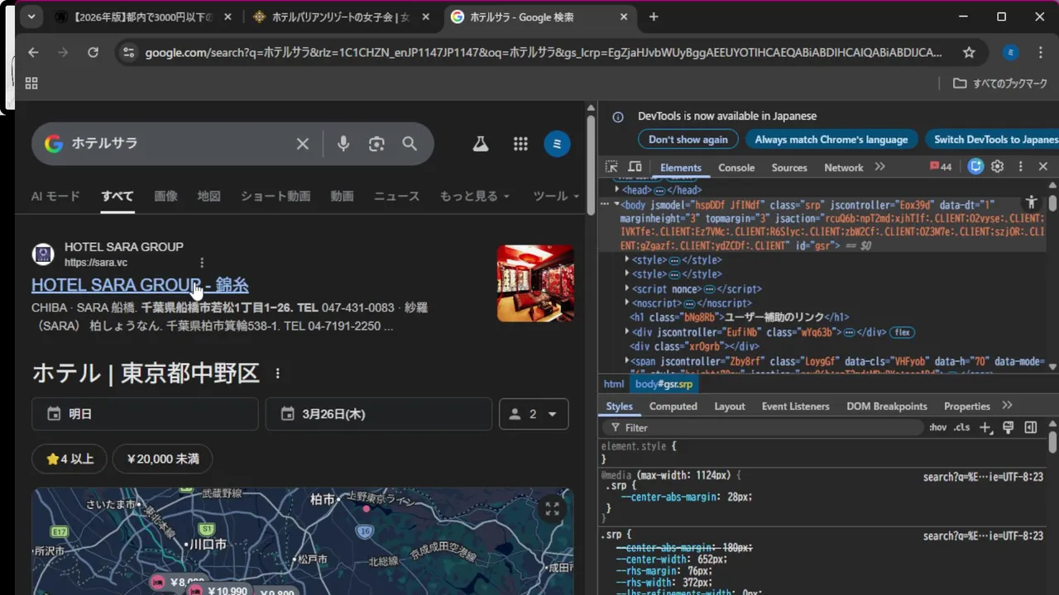Click the Styles Filter input field
Screen dimensions: 1059x595
coord(762,427)
